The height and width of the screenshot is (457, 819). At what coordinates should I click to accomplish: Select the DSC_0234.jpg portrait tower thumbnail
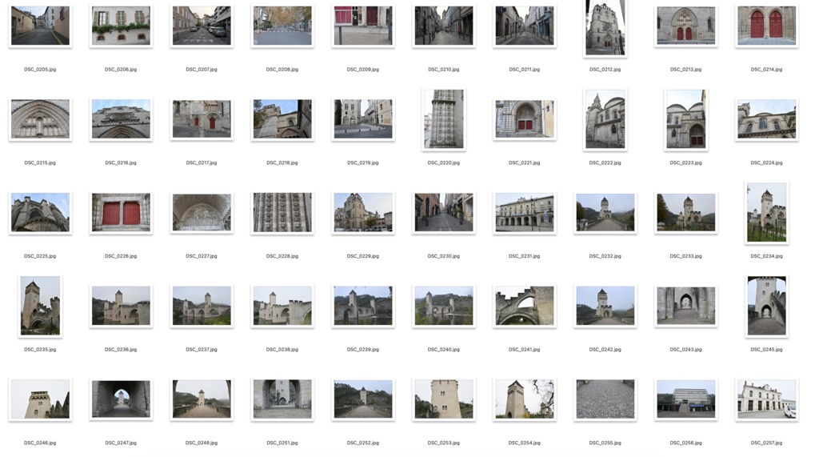(x=766, y=212)
